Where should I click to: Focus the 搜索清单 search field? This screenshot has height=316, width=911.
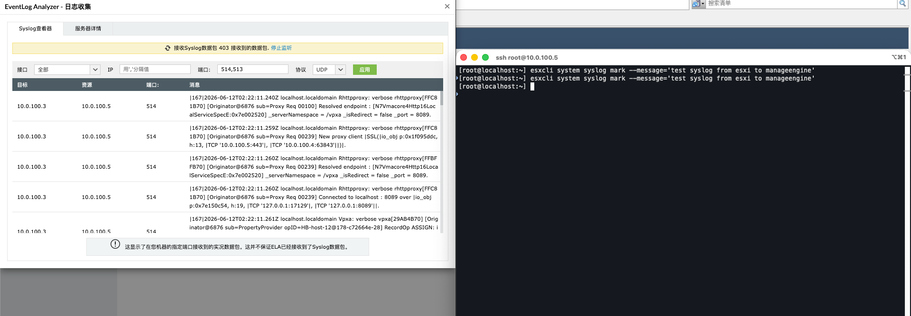click(801, 4)
